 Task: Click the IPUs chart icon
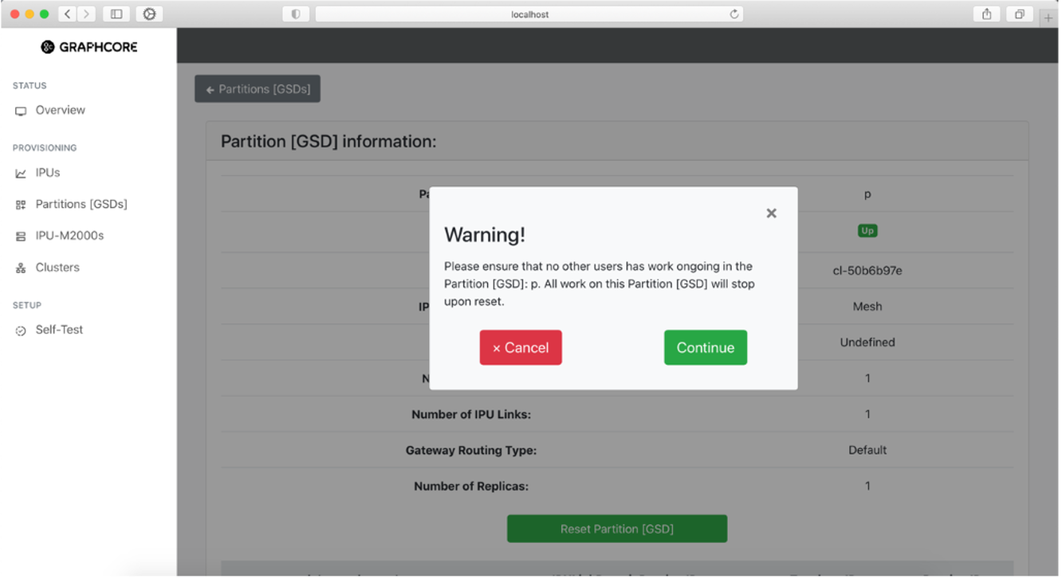point(21,173)
